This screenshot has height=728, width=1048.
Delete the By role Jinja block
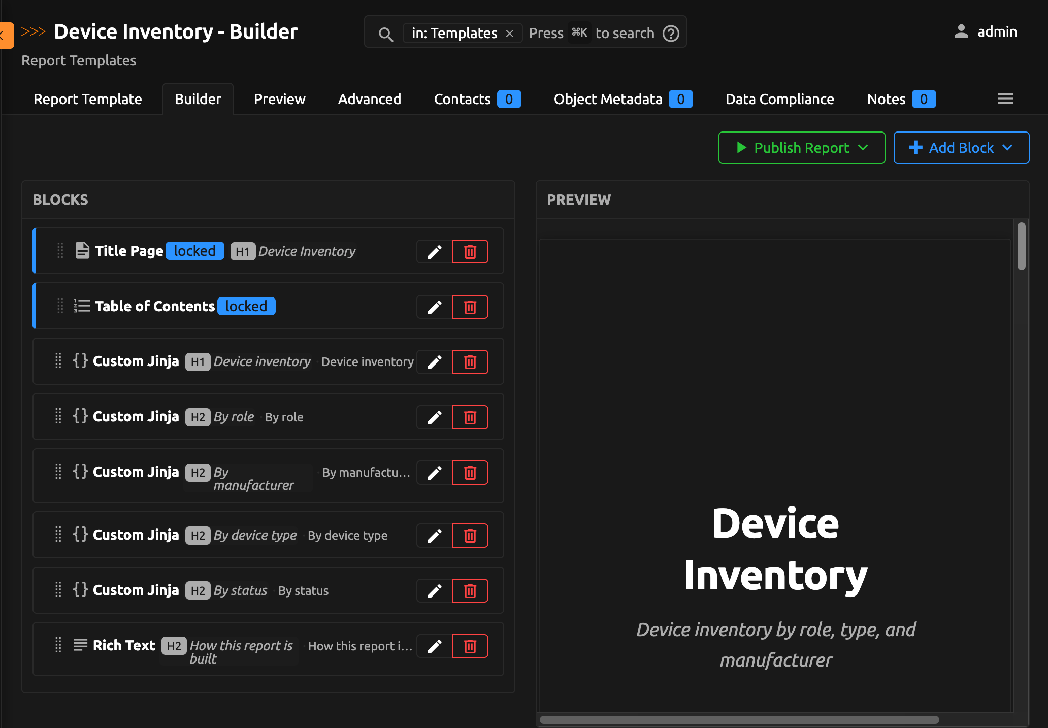pos(470,417)
